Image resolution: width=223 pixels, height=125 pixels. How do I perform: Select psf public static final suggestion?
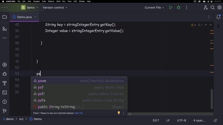tap(79, 87)
